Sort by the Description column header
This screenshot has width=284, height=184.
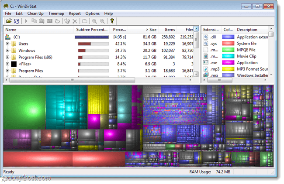(252, 30)
